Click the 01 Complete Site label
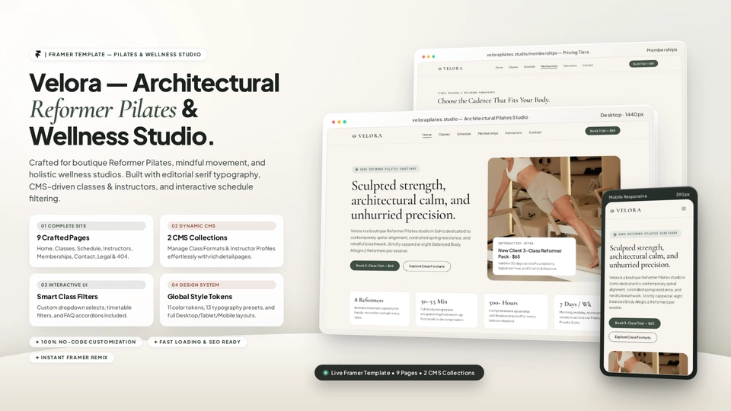The width and height of the screenshot is (731, 411). pos(91,226)
